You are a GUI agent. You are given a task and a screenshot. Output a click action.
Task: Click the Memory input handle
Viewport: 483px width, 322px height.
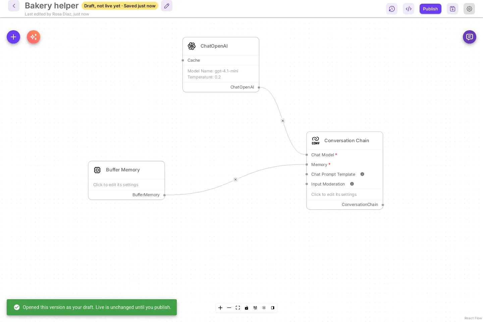pos(307,164)
